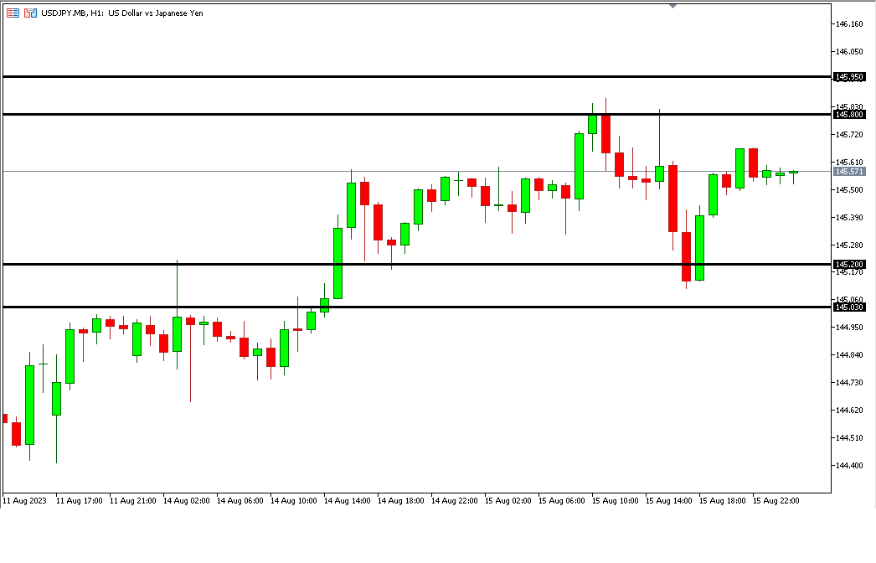This screenshot has height=563, width=876.
Task: Click the '15 Aug 10:00' time label
Action: pyautogui.click(x=616, y=500)
